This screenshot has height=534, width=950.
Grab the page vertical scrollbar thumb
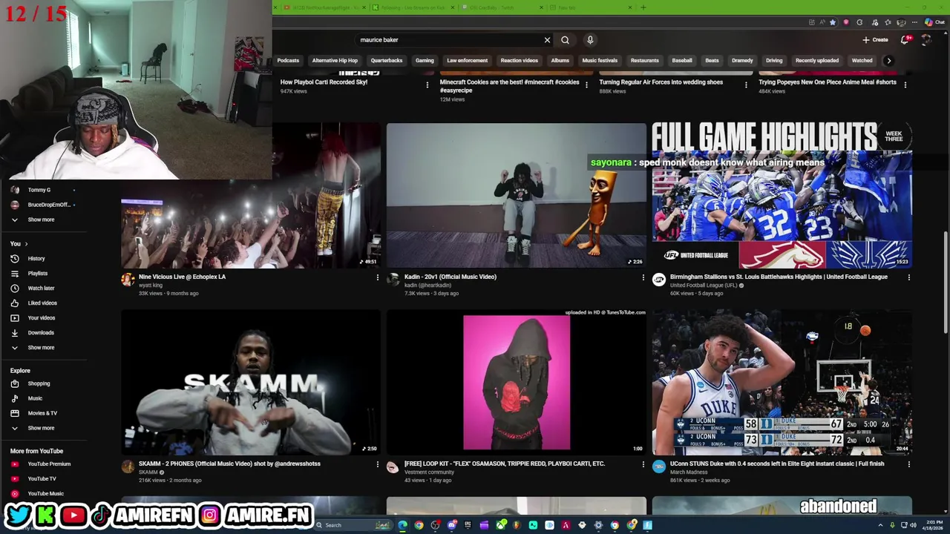tap(946, 282)
